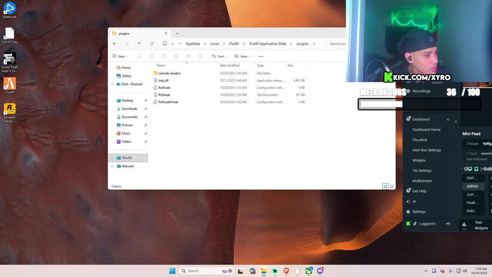
Task: Click the Cut icon in Explorer toolbar
Action: 139,56
